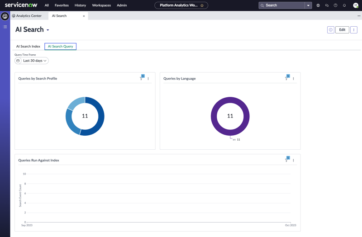Open the History menu

[80, 5]
